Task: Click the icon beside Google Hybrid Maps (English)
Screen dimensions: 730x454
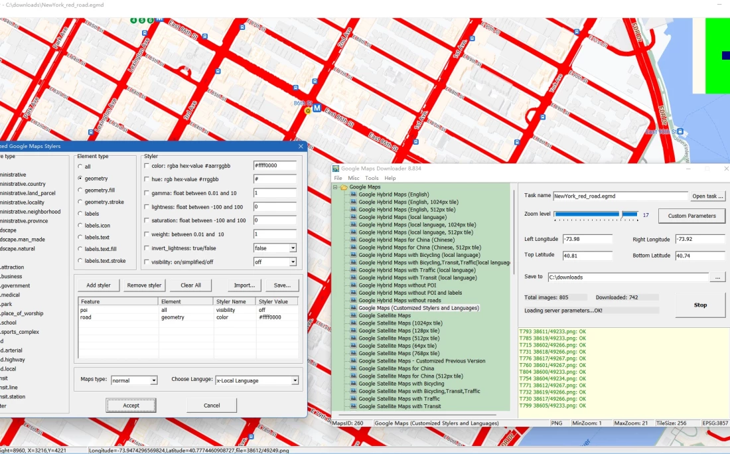Action: (x=354, y=194)
